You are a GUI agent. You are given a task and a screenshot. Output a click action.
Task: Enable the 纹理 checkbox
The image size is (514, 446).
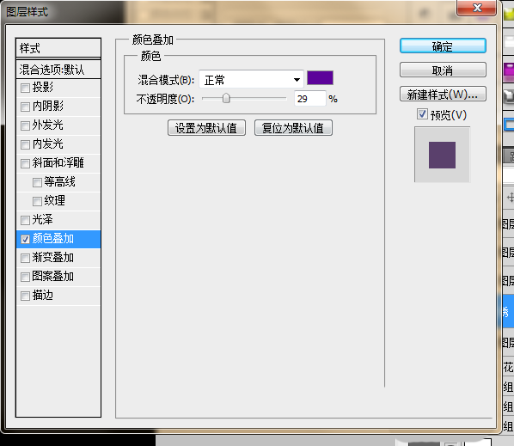[37, 202]
